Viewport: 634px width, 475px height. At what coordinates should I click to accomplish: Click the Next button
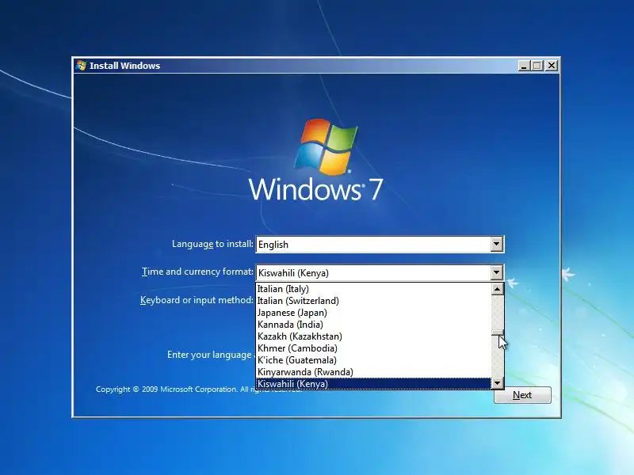coord(522,394)
